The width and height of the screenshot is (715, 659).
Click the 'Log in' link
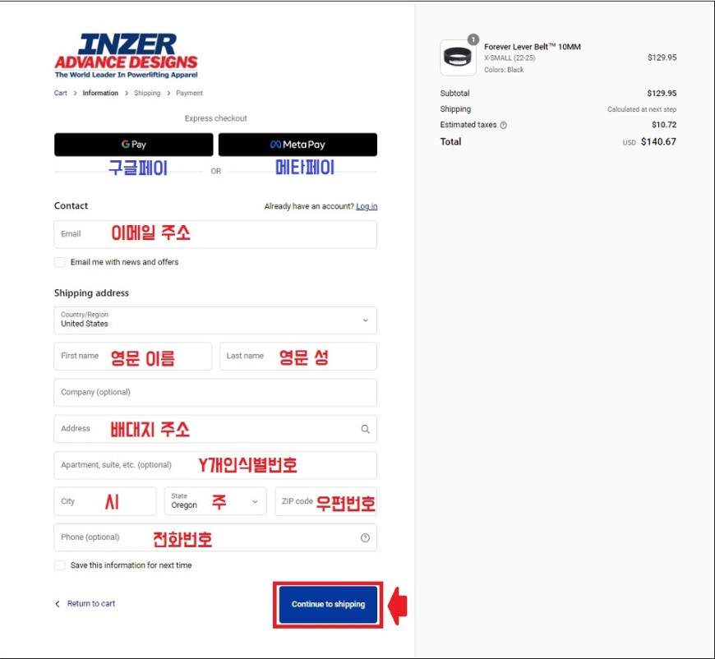pos(367,206)
